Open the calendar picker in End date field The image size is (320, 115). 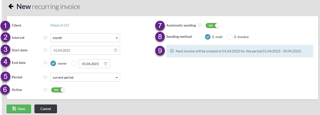tap(106, 64)
